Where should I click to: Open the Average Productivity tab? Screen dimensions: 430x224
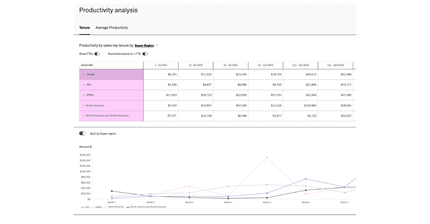click(x=111, y=28)
